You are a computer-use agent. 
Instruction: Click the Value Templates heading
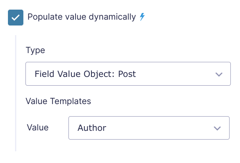[58, 101]
